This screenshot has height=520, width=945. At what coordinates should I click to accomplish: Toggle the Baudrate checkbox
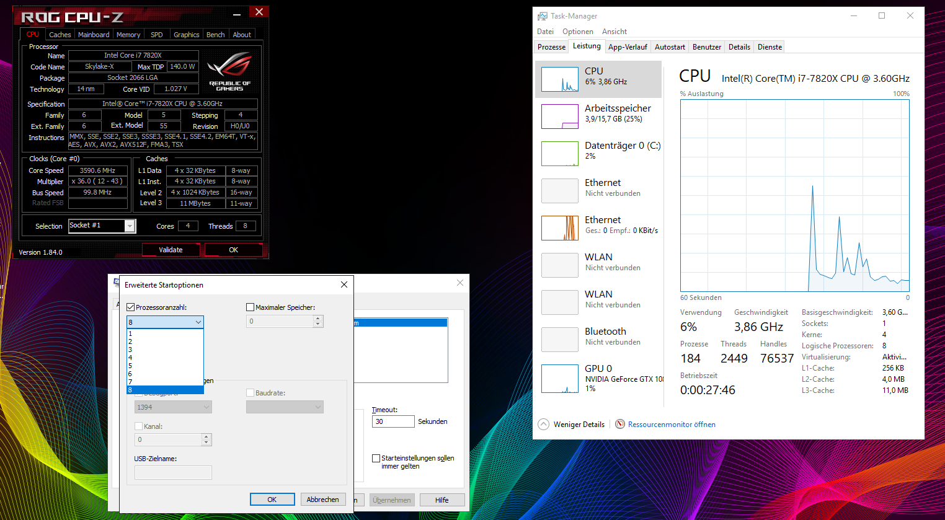tap(251, 393)
